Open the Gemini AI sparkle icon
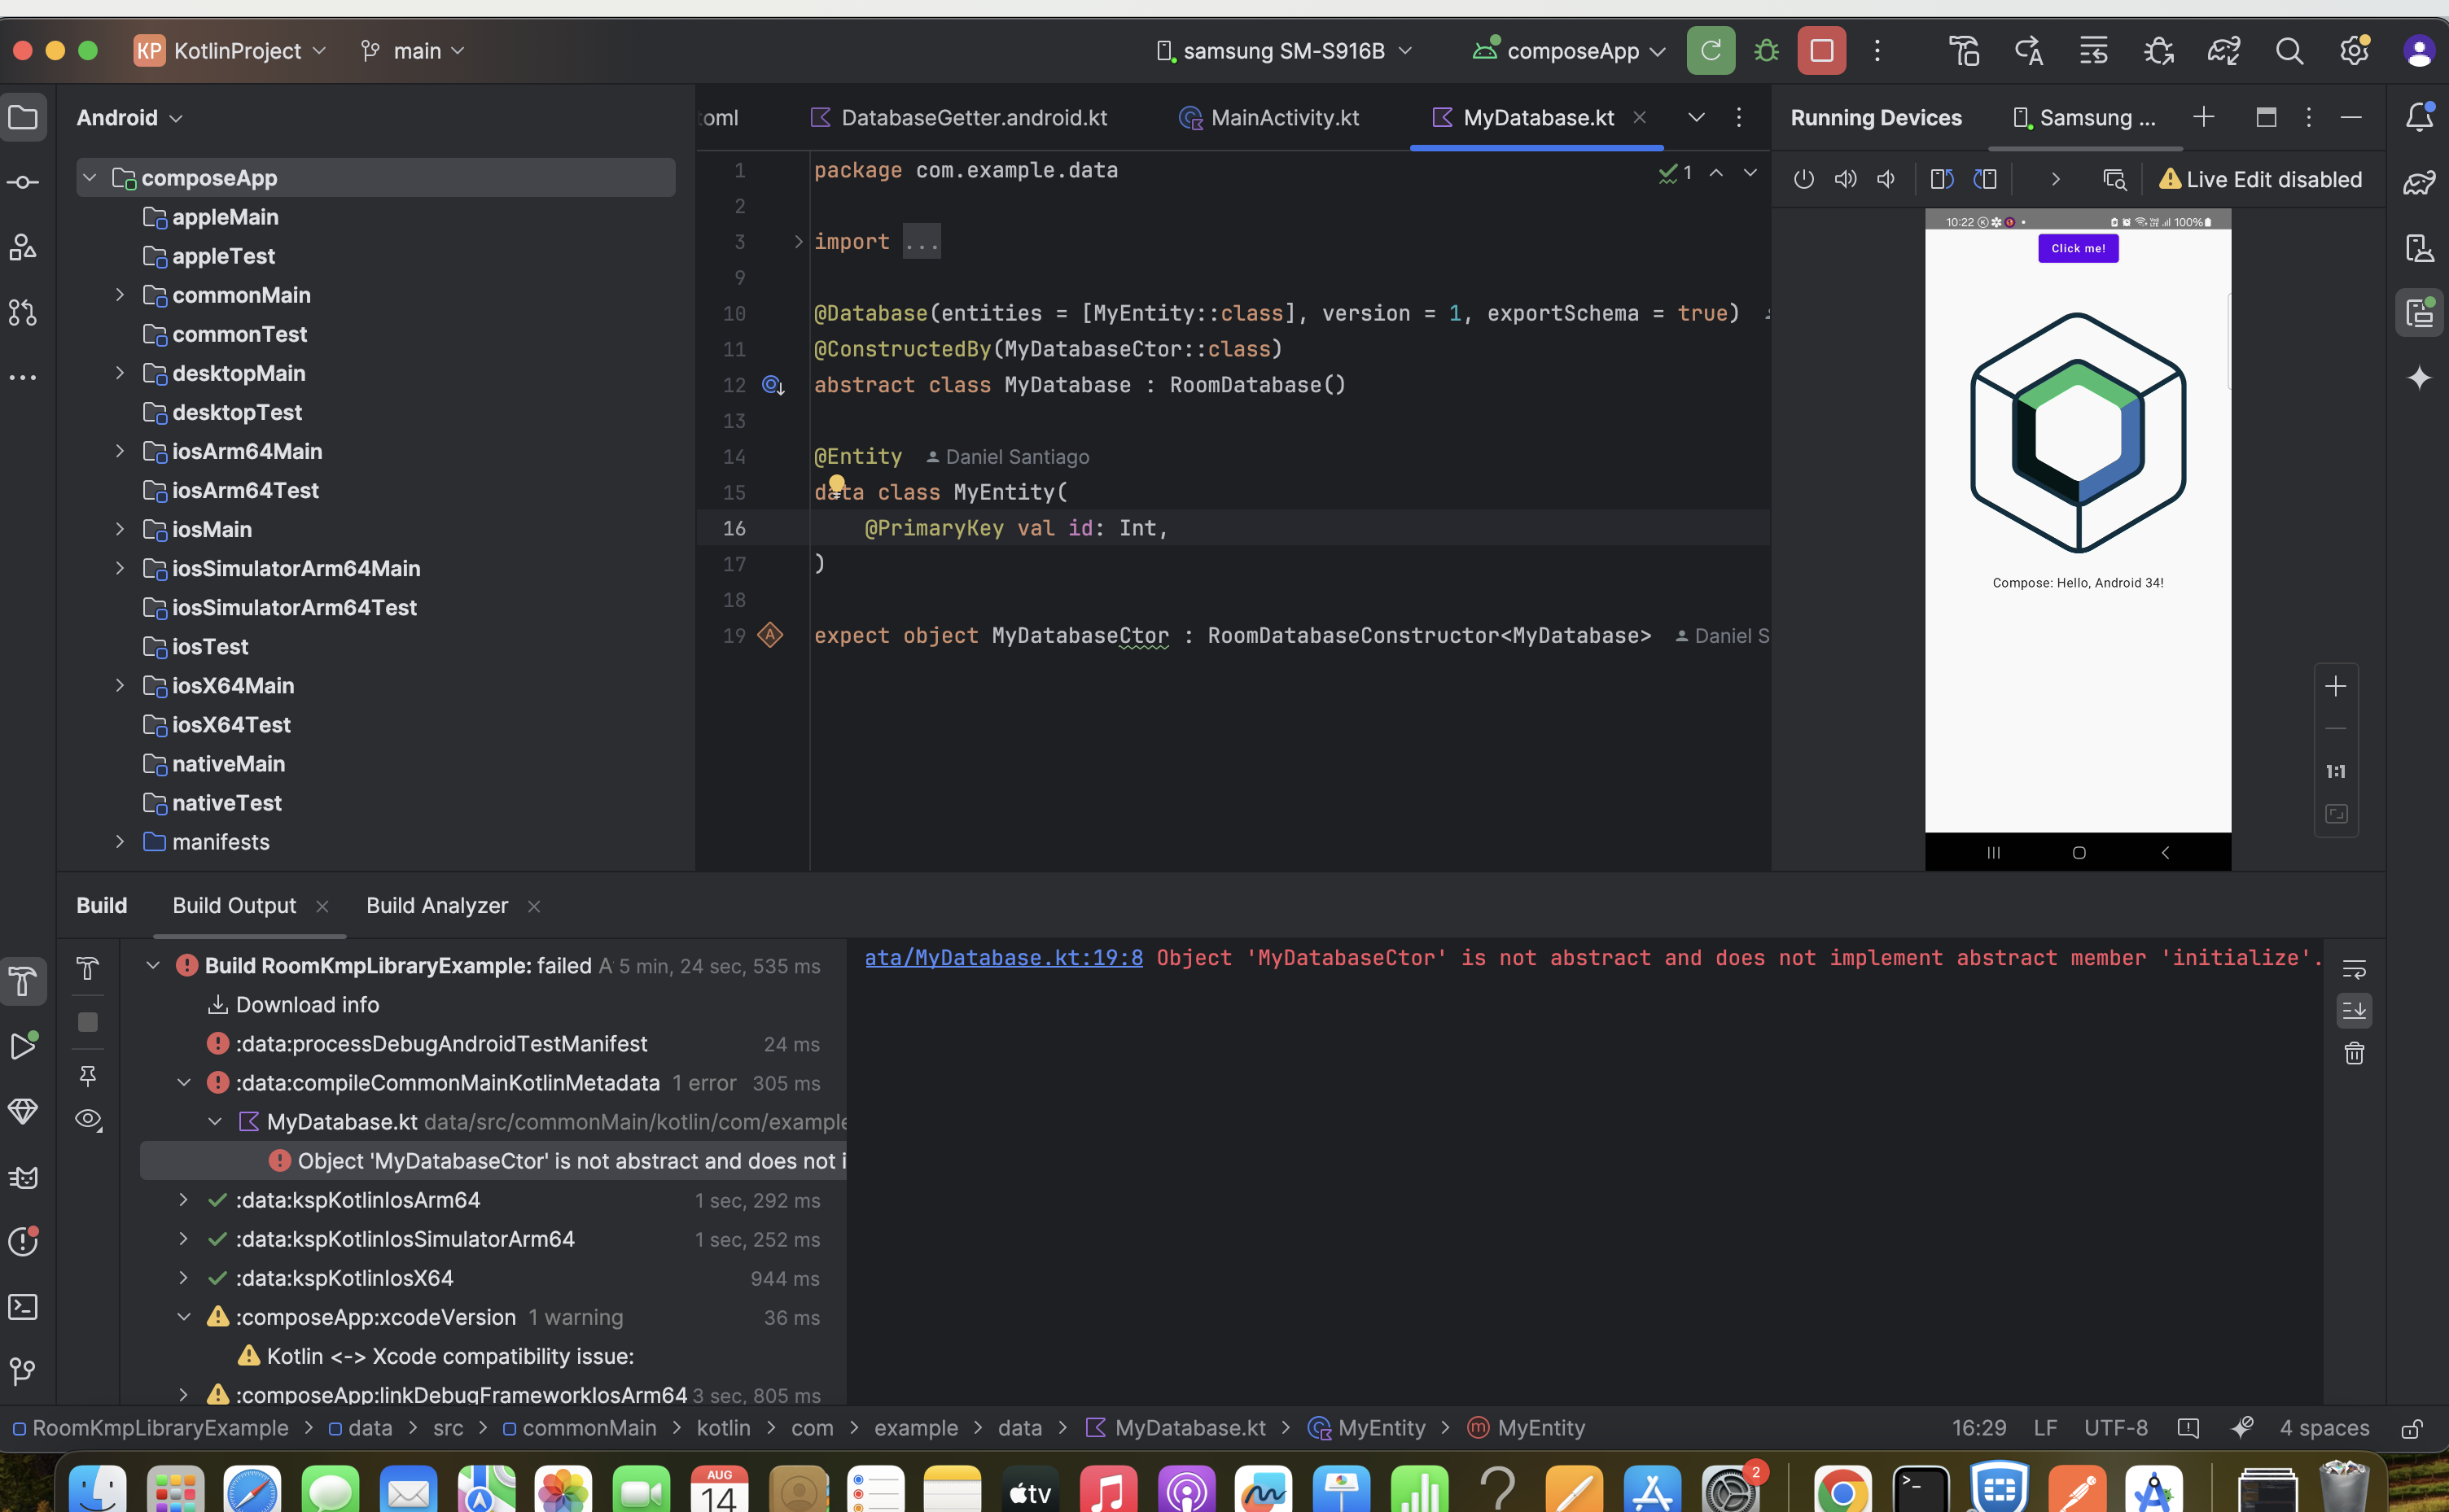Screen dimensions: 2449x1512 tap(2419, 378)
